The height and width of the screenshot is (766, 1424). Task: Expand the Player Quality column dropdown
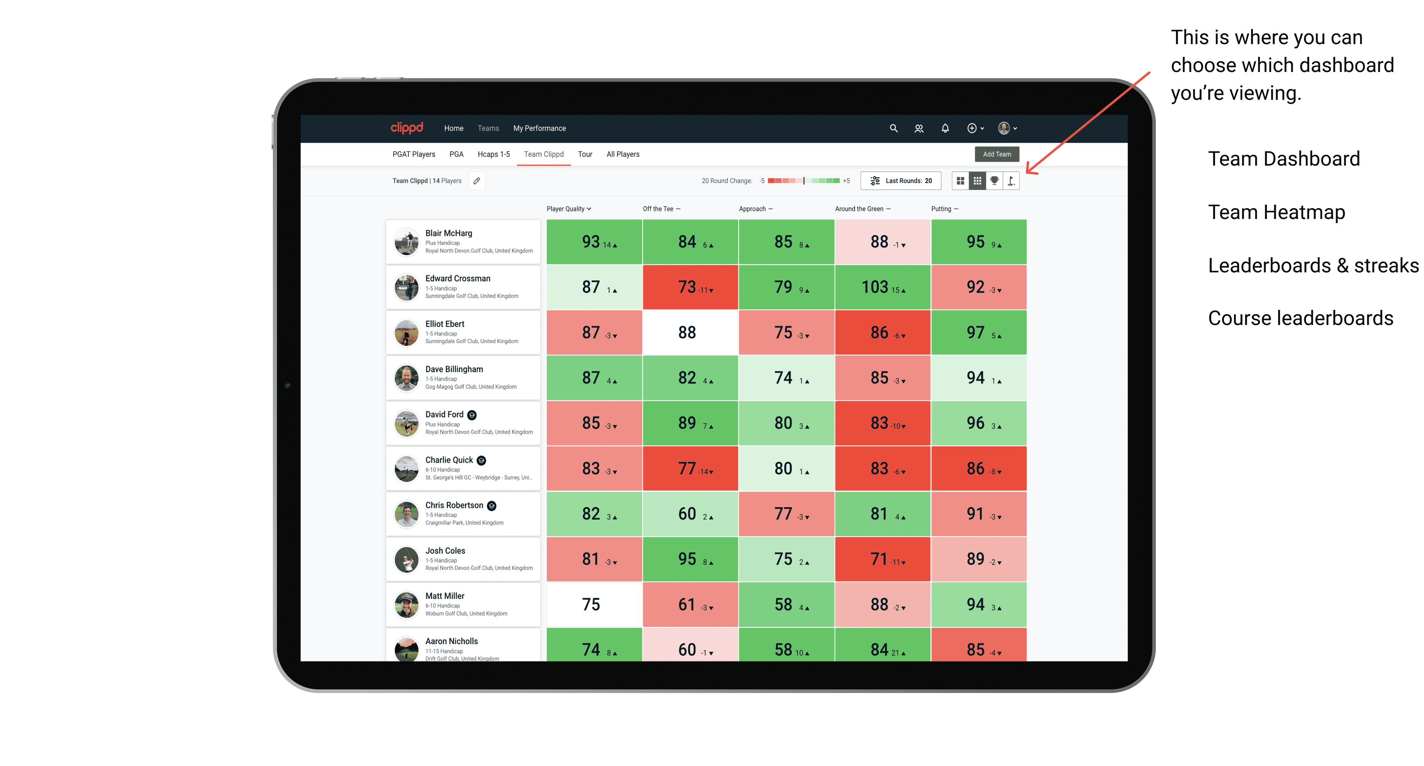570,209
